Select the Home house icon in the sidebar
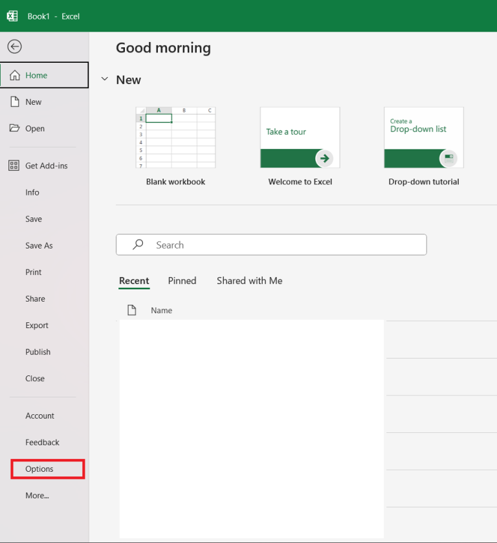 [x=14, y=75]
